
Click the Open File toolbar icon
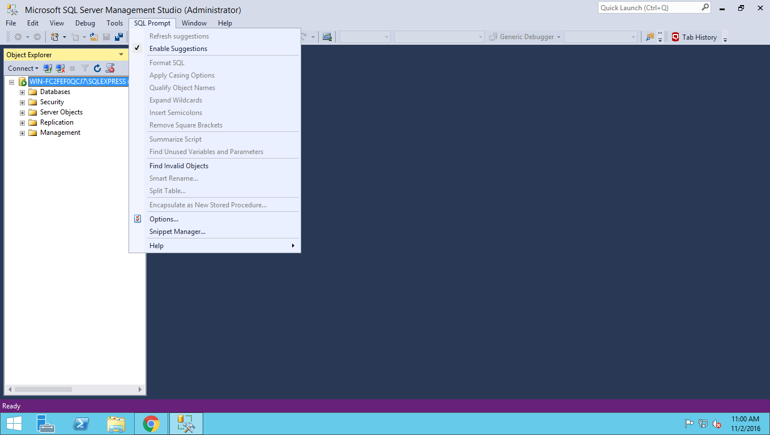94,37
